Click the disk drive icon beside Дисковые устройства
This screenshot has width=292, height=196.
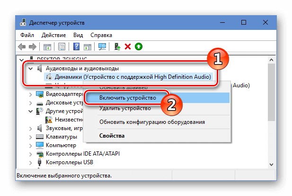(40, 103)
